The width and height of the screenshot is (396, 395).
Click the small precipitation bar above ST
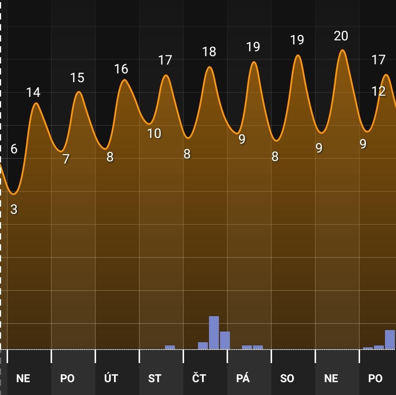coord(170,347)
